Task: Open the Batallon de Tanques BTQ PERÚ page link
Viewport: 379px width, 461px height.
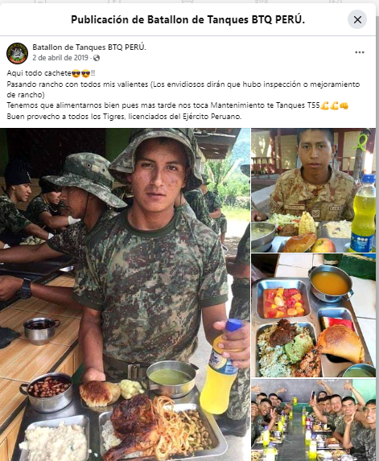Action: [89, 47]
